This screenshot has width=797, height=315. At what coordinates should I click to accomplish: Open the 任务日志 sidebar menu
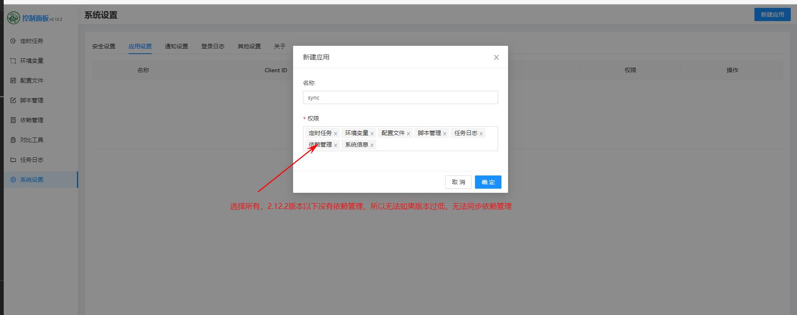(x=41, y=160)
